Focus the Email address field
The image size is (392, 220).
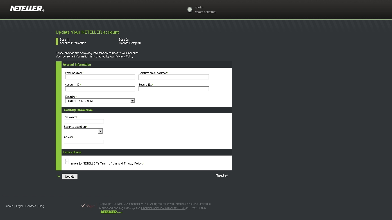(x=100, y=77)
